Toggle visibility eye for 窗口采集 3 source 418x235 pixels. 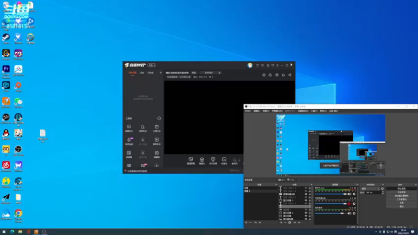tap(306, 201)
